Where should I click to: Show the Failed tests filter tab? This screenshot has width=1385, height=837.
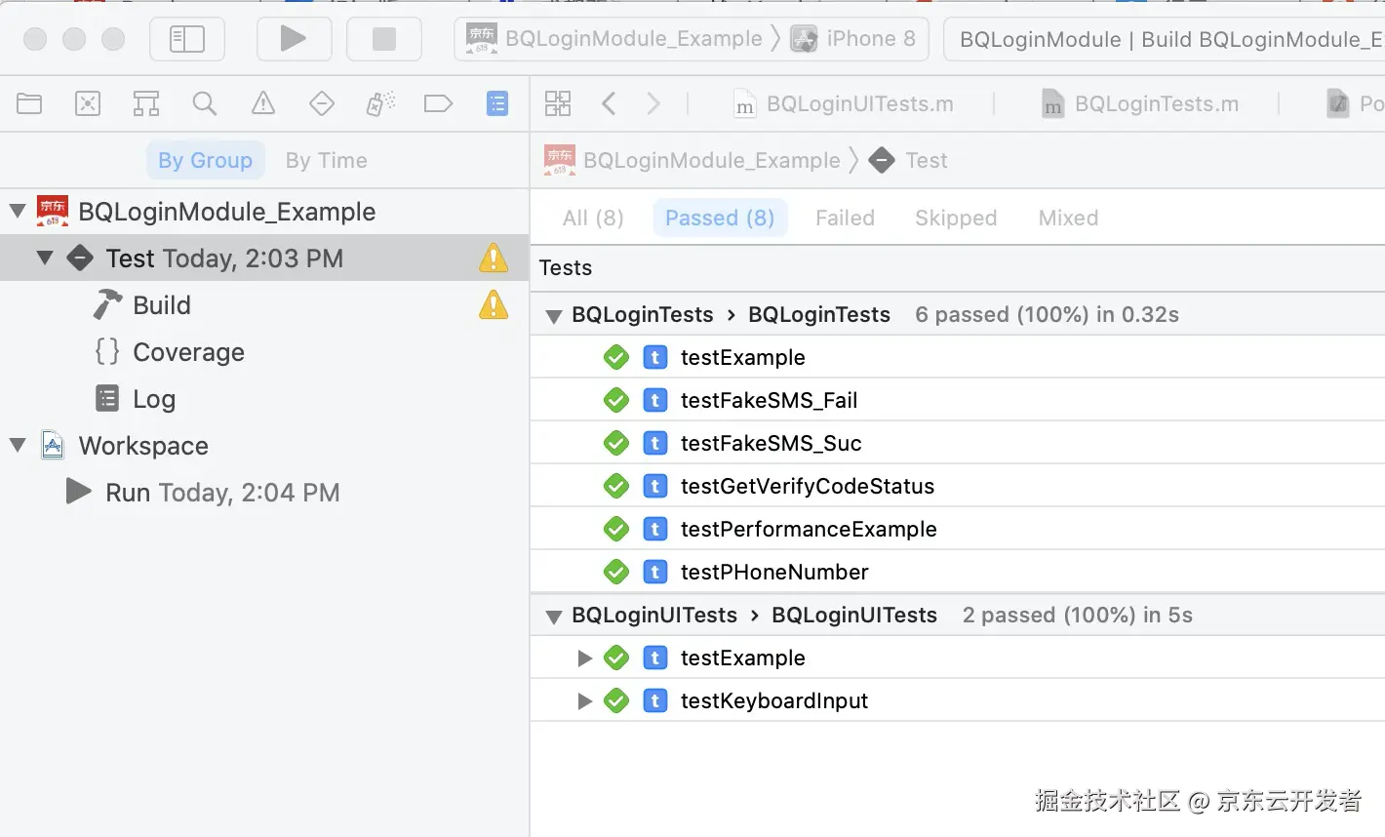845,218
